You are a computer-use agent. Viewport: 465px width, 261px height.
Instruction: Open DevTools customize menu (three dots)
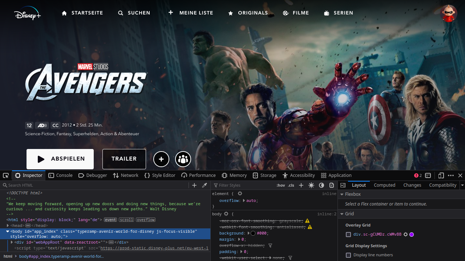pos(451,175)
